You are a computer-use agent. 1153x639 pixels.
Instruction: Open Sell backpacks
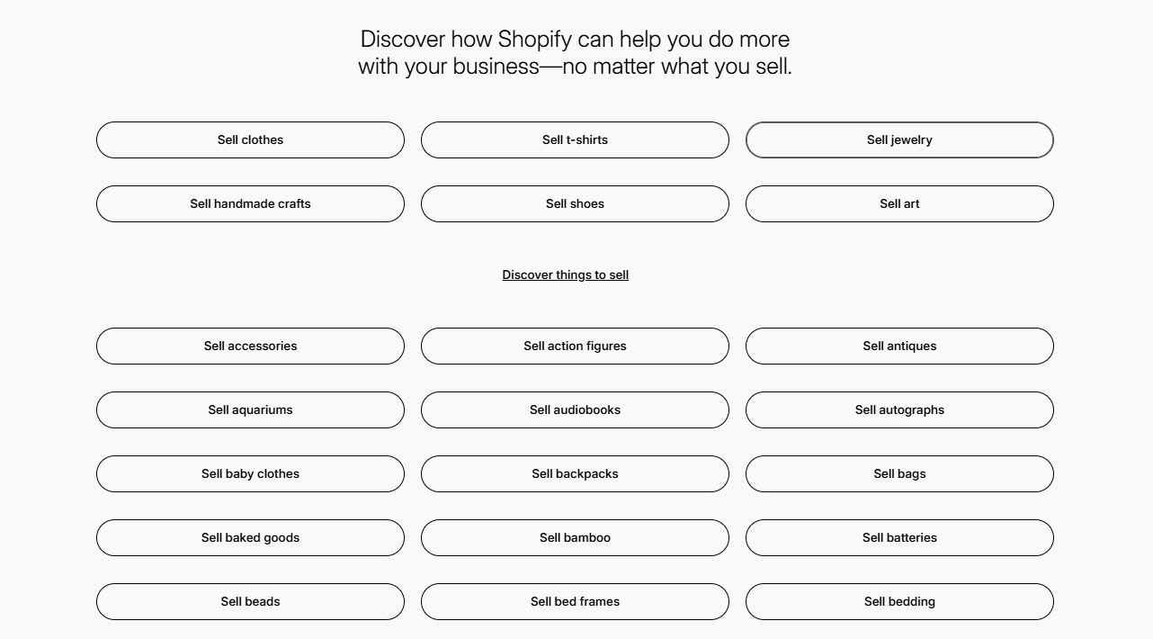pyautogui.click(x=575, y=473)
